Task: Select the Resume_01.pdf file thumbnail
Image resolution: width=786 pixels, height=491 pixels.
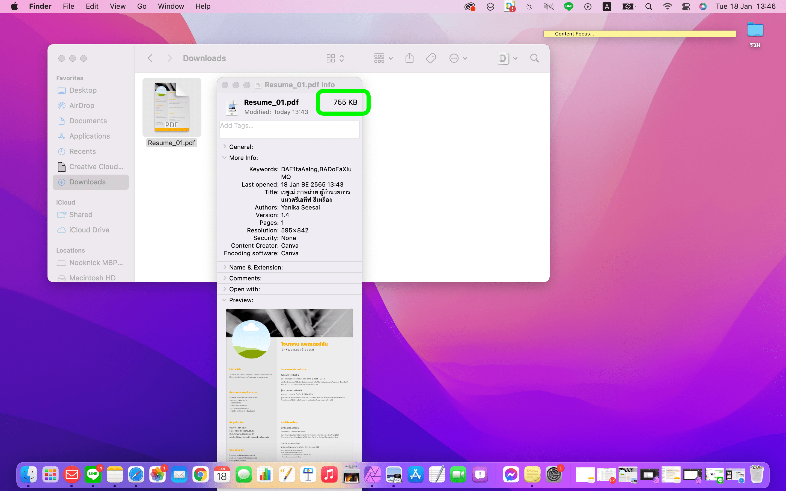Action: (x=171, y=107)
